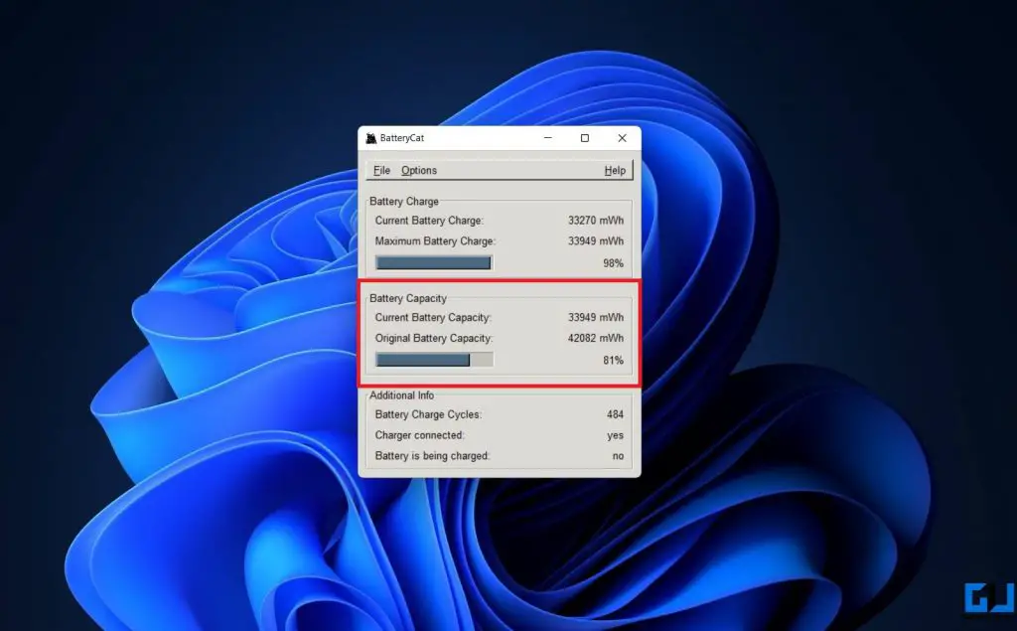
Task: Click the BatteryCat cat icon in title bar
Action: 372,138
